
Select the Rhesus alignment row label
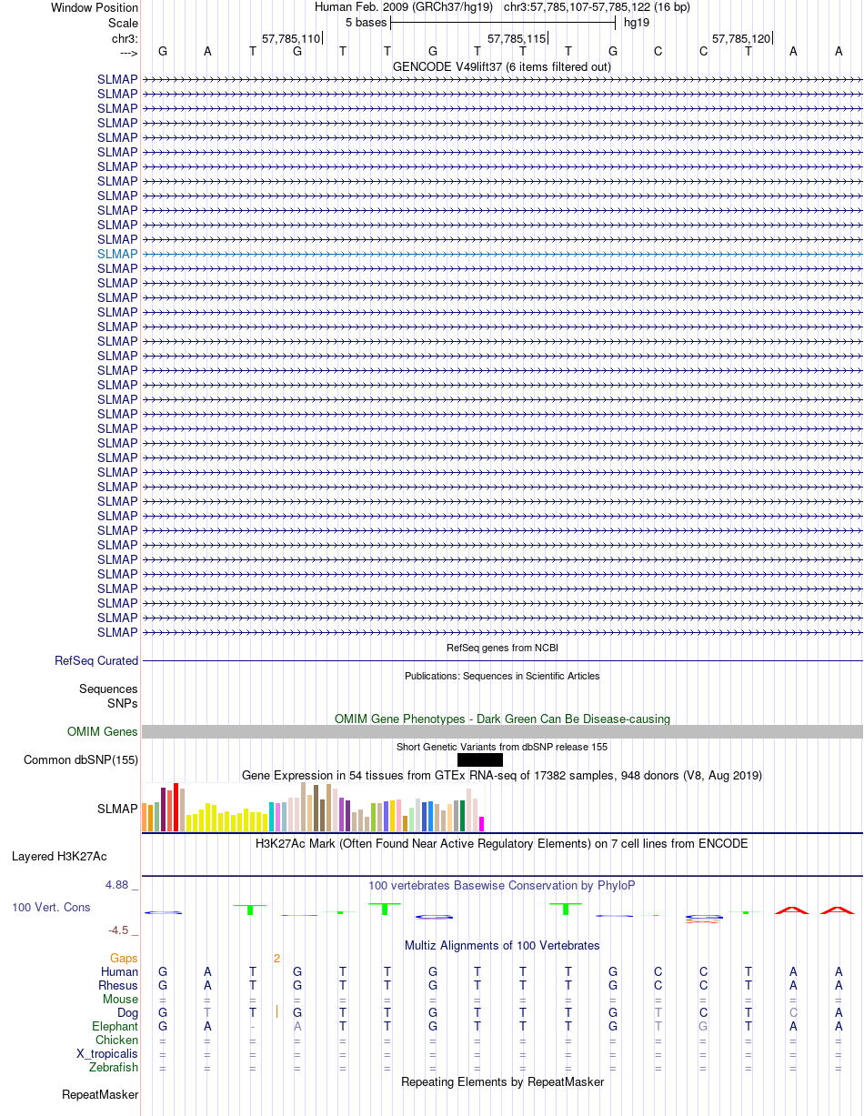coord(118,985)
